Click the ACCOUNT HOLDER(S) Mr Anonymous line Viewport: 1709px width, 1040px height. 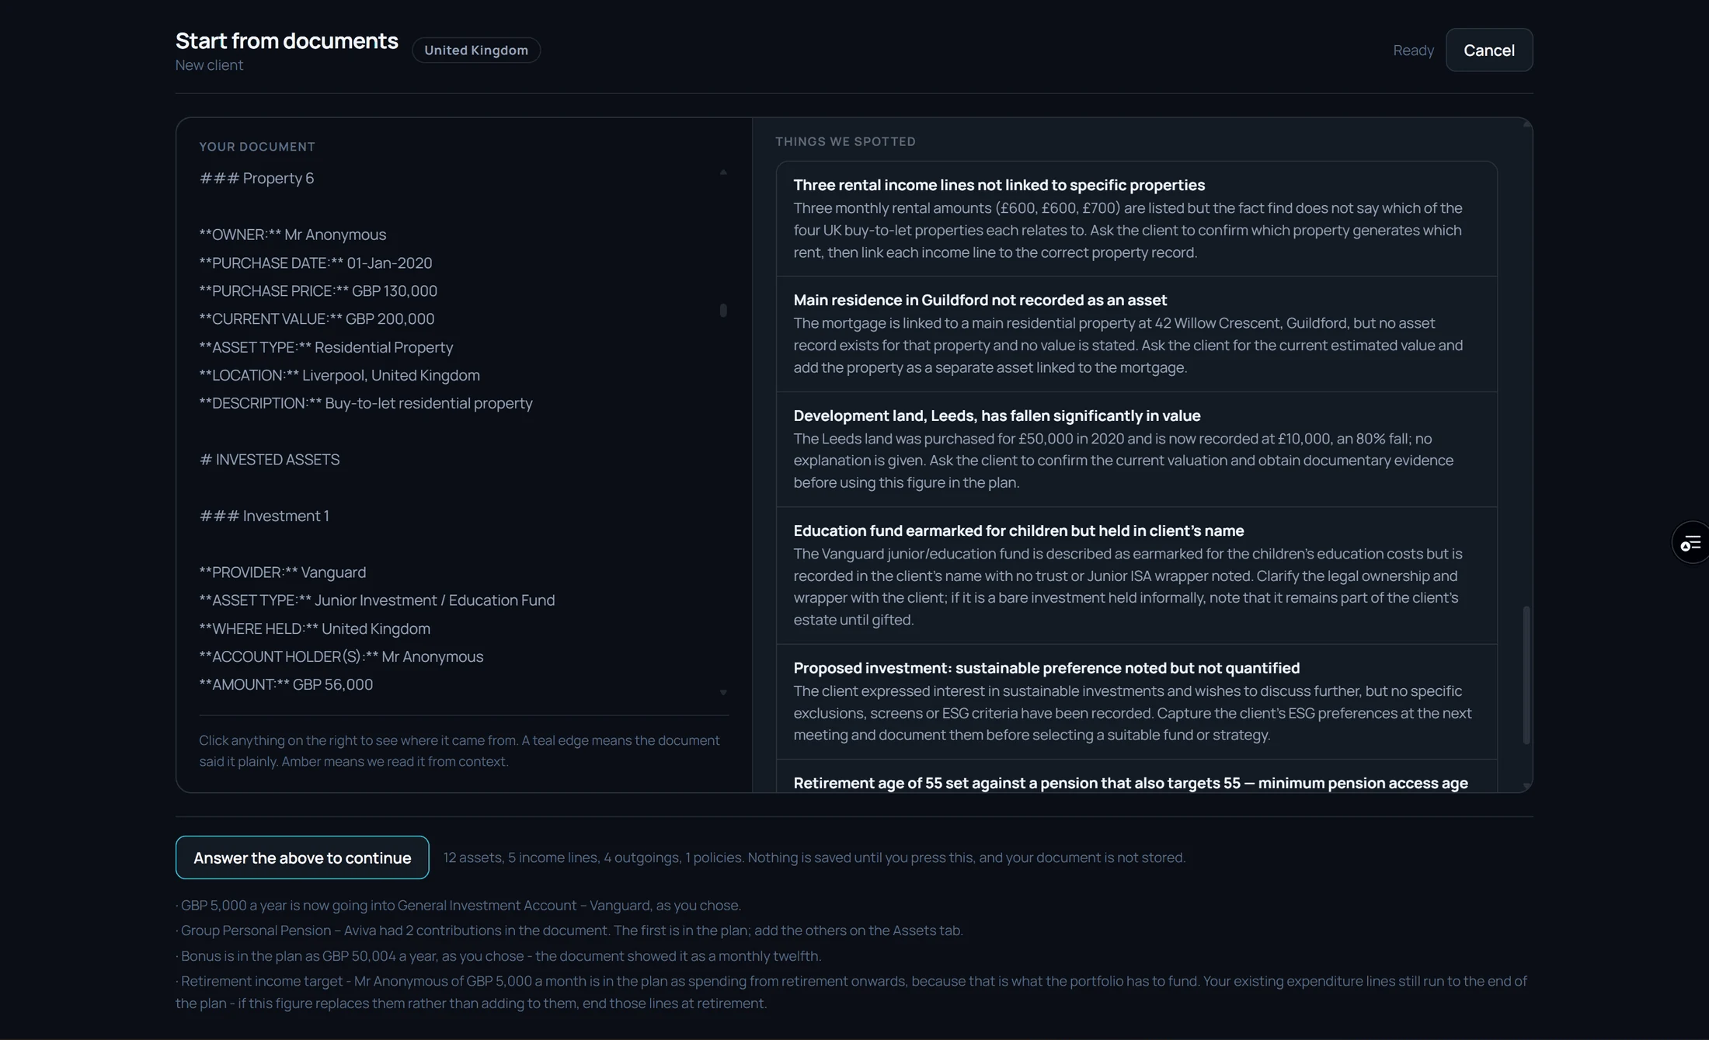[x=341, y=656]
